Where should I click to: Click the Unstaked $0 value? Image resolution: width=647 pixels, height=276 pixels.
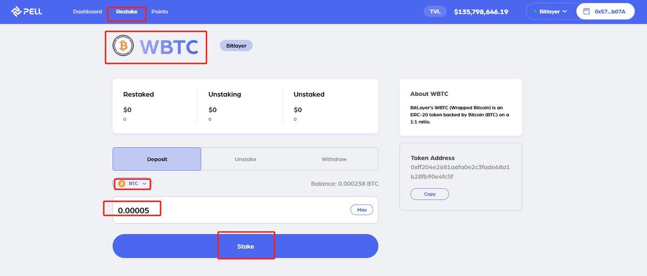point(298,110)
